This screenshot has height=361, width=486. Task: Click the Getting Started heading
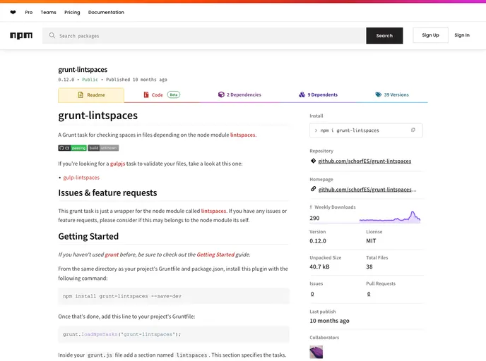pyautogui.click(x=88, y=236)
